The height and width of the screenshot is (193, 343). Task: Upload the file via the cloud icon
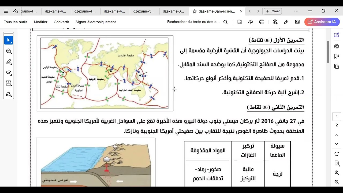(251, 22)
